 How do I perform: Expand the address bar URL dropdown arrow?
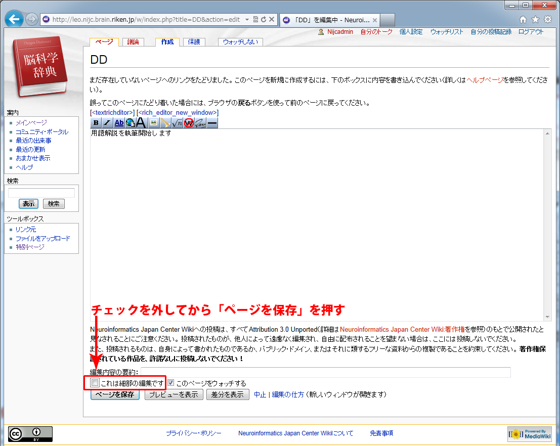pos(247,20)
